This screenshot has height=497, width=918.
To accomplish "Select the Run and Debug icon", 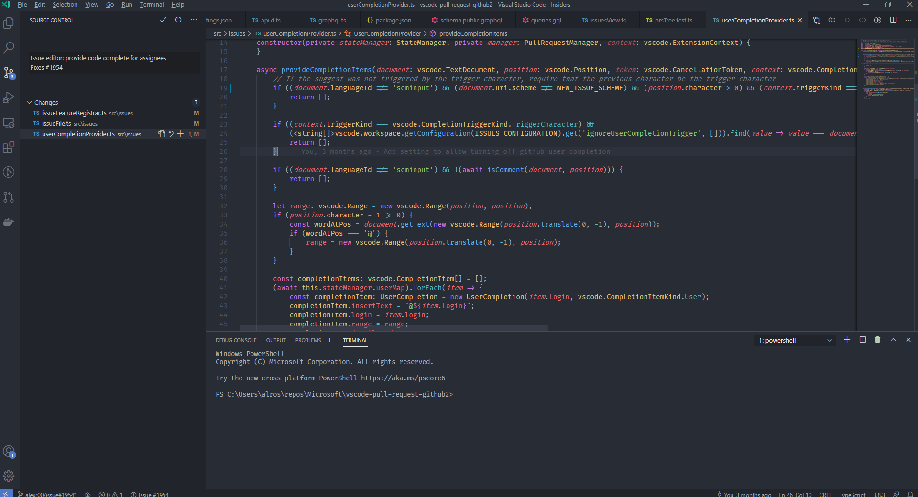I will point(9,97).
